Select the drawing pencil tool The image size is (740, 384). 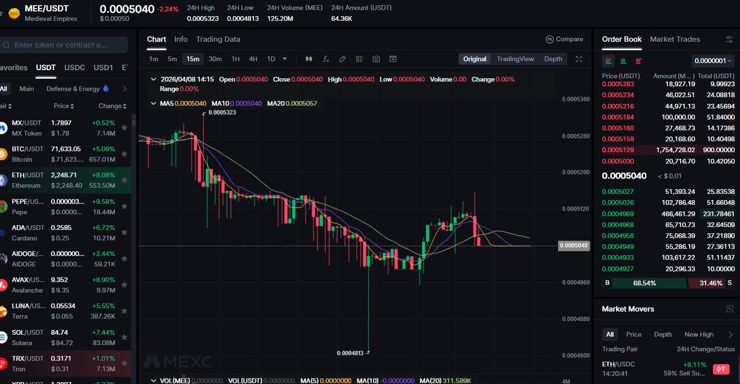click(342, 59)
